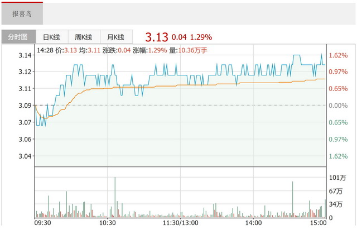Select the 日K线 daily chart tab
357x234 pixels.
[51, 37]
